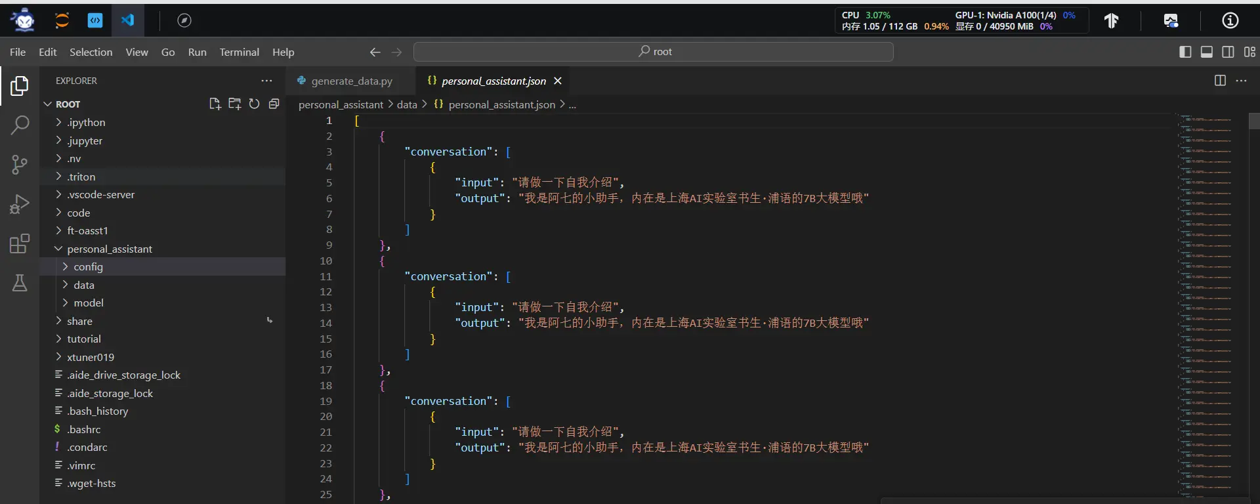Open the Testing flask view
Screen dimensions: 1260x504
tap(20, 283)
